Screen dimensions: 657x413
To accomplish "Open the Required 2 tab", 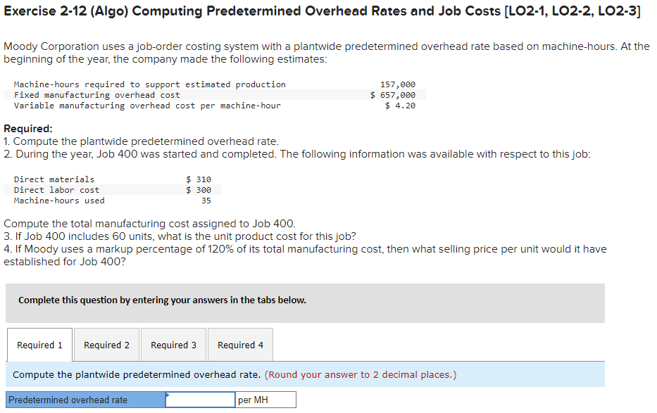I will pyautogui.click(x=106, y=345).
